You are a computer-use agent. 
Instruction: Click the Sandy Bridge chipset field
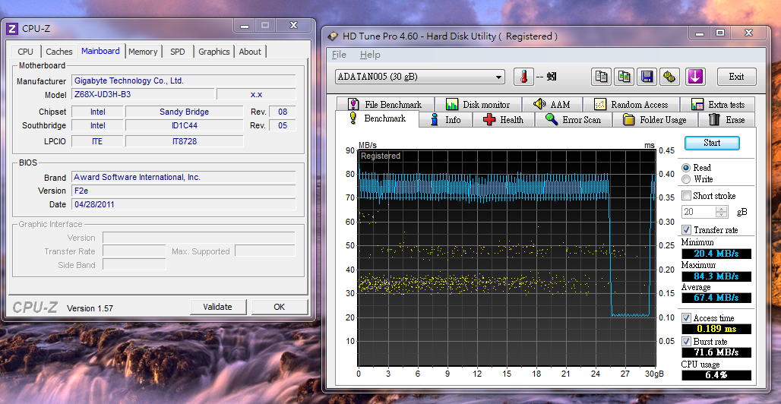point(185,112)
